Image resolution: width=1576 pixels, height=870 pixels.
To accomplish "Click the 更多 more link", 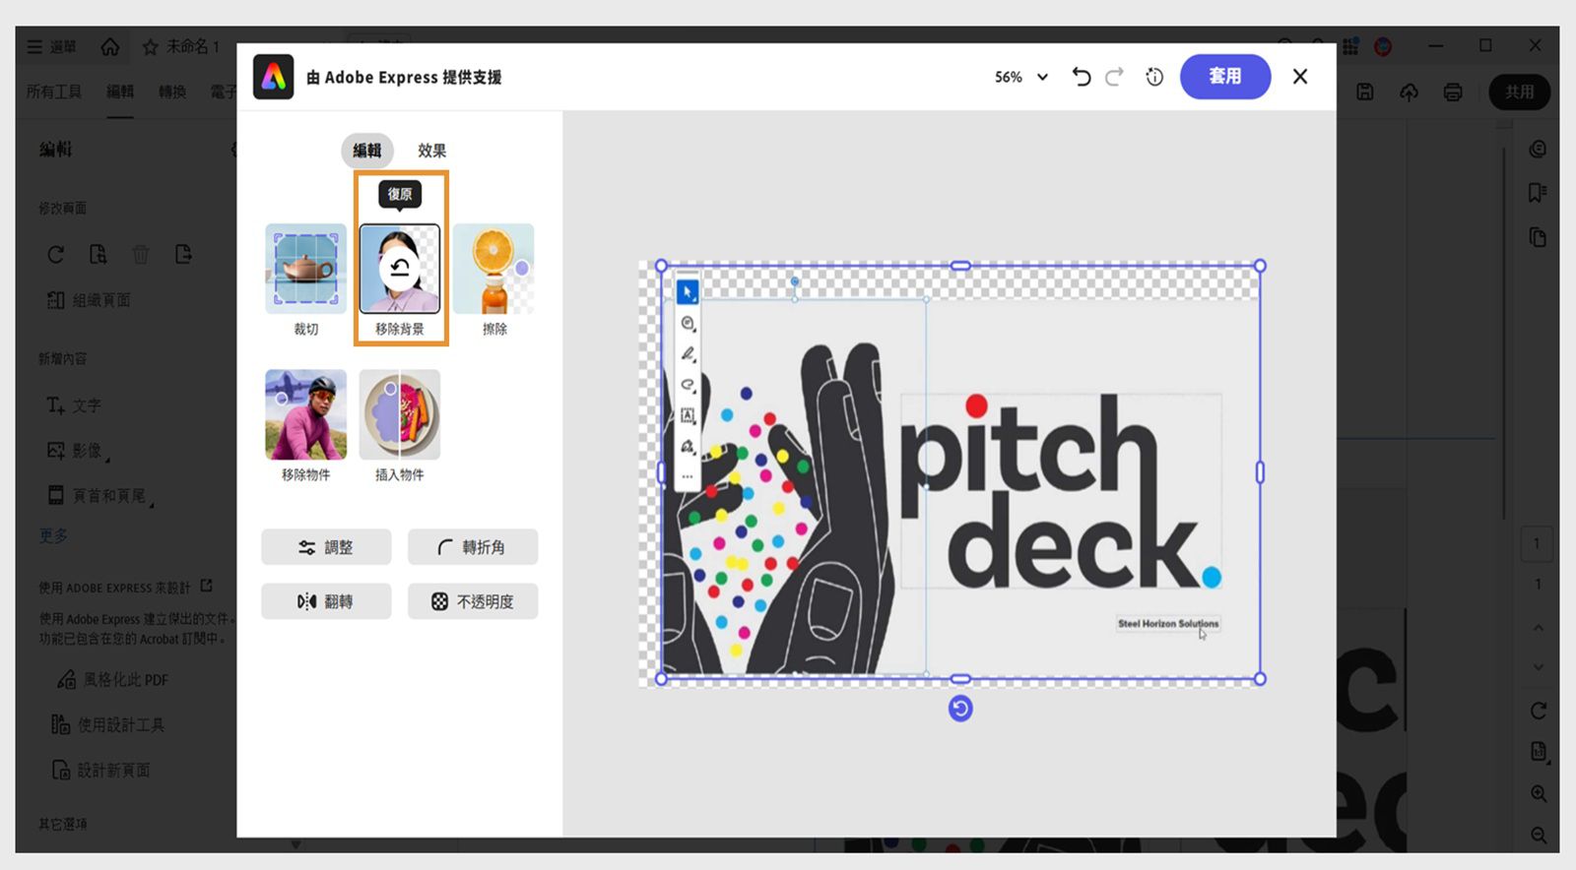I will pyautogui.click(x=53, y=536).
